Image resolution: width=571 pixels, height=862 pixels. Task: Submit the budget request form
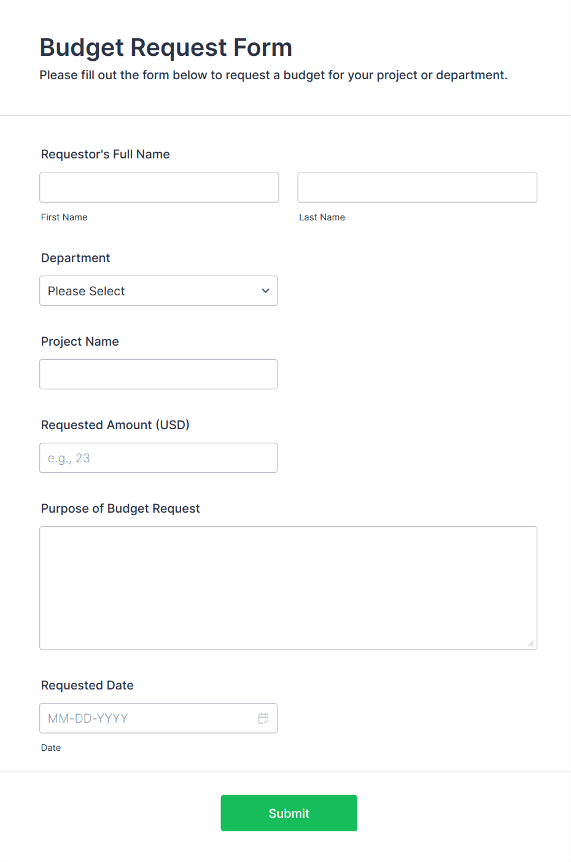[289, 813]
